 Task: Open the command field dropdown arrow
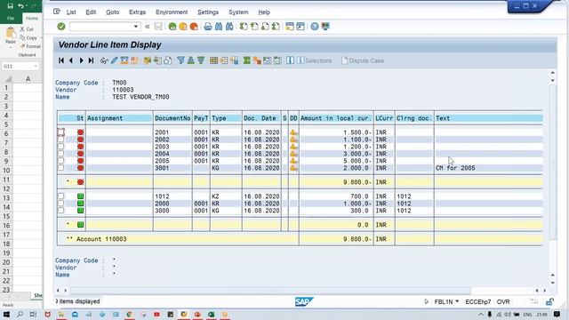click(136, 27)
